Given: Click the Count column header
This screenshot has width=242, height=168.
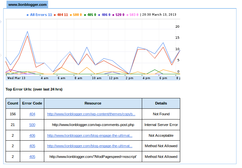Looking at the screenshot, I should (13, 103).
